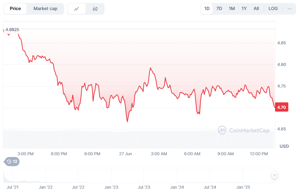Click the 4.8825 opening price label
Image resolution: width=296 pixels, height=191 pixels.
(x=12, y=30)
